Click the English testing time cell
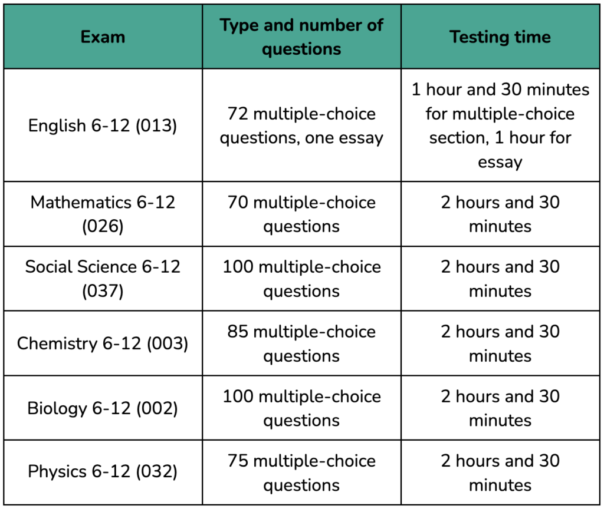The height and width of the screenshot is (509, 604). (x=500, y=125)
